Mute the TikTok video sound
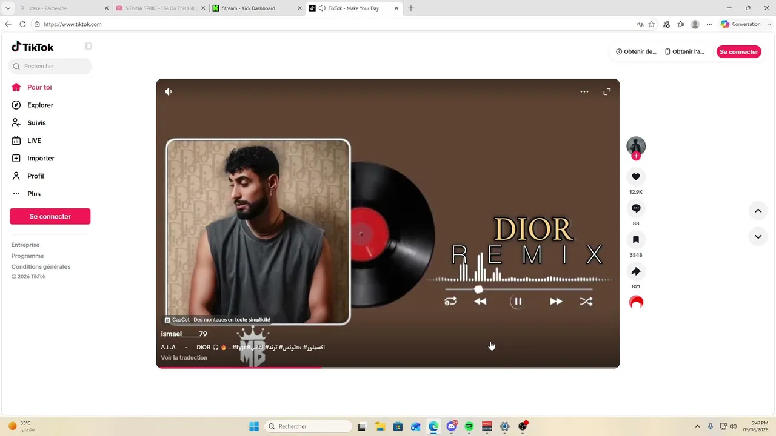Image resolution: width=776 pixels, height=436 pixels. [169, 91]
